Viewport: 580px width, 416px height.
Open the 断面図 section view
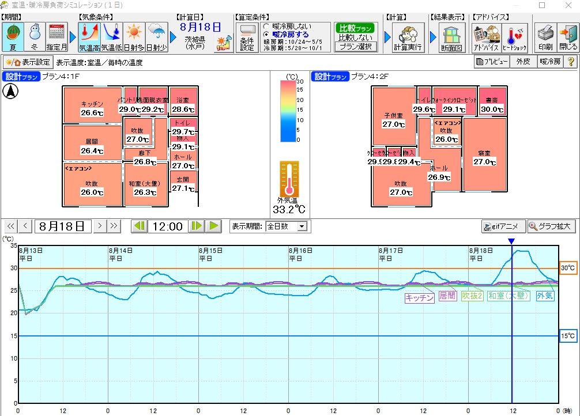pyautogui.click(x=451, y=37)
